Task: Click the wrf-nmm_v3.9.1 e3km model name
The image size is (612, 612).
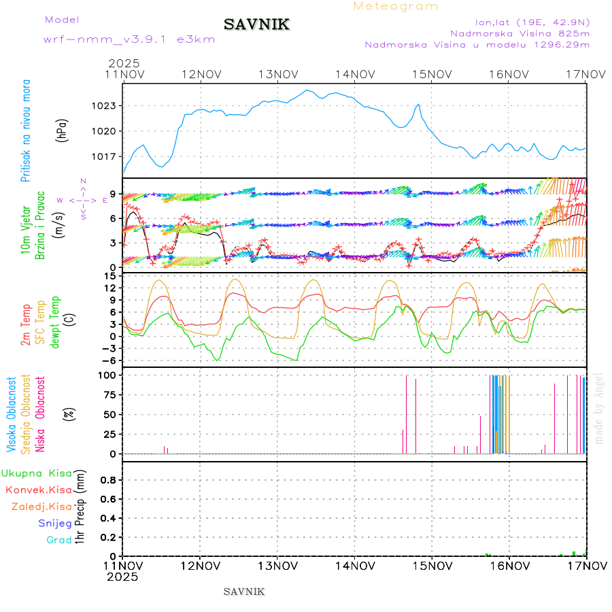Action: 129,39
